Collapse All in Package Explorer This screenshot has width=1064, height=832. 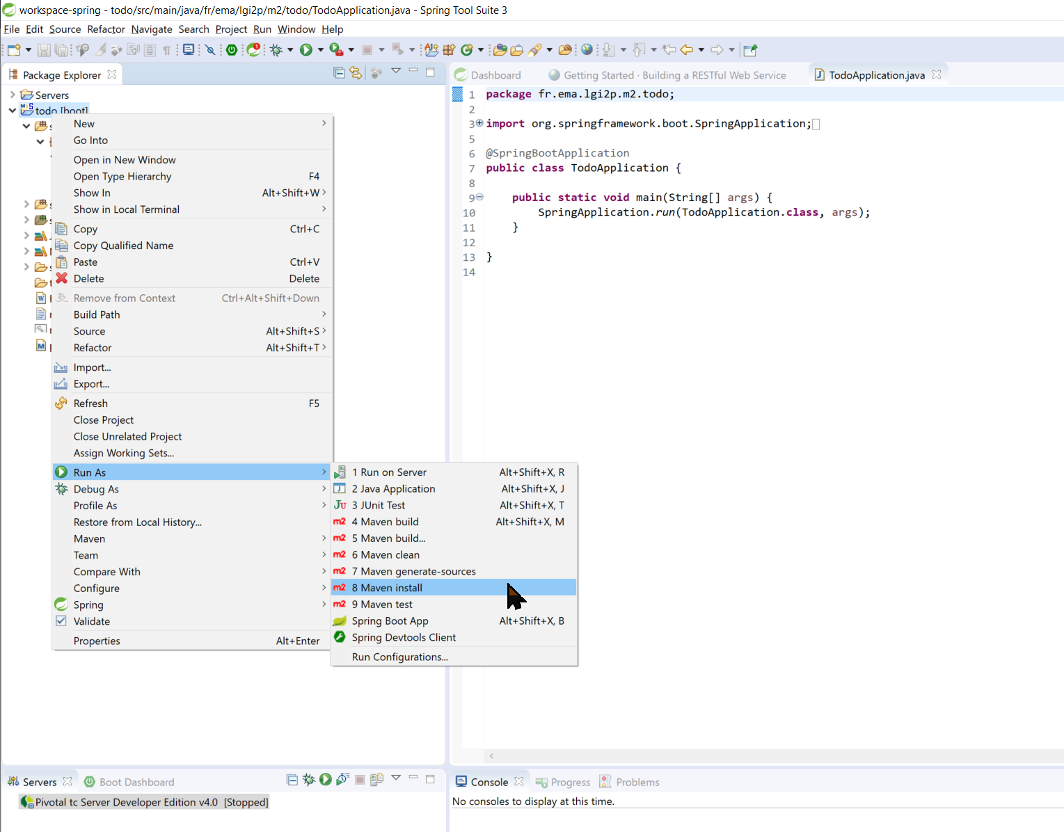coord(339,72)
